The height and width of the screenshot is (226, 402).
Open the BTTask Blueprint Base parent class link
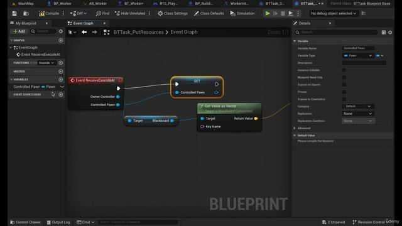371,4
